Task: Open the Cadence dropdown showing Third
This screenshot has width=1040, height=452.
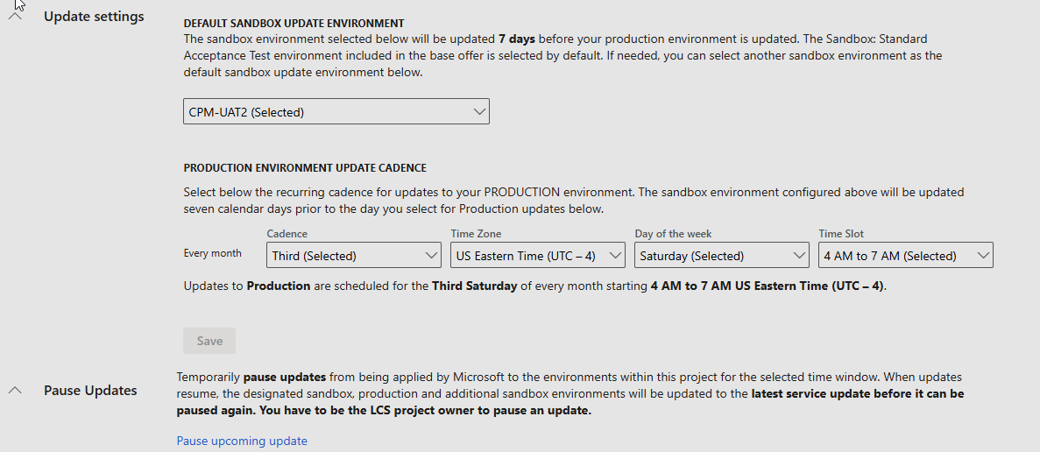Action: click(353, 256)
